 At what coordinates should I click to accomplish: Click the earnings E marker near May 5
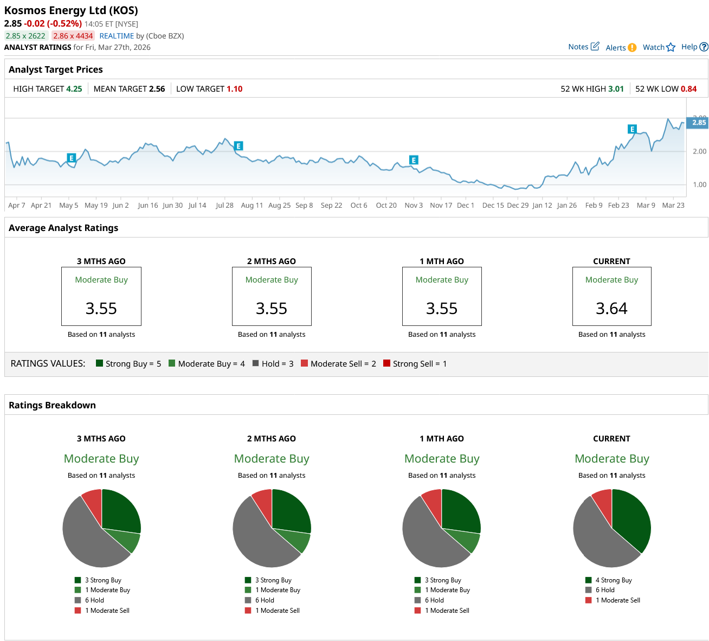[x=71, y=158]
